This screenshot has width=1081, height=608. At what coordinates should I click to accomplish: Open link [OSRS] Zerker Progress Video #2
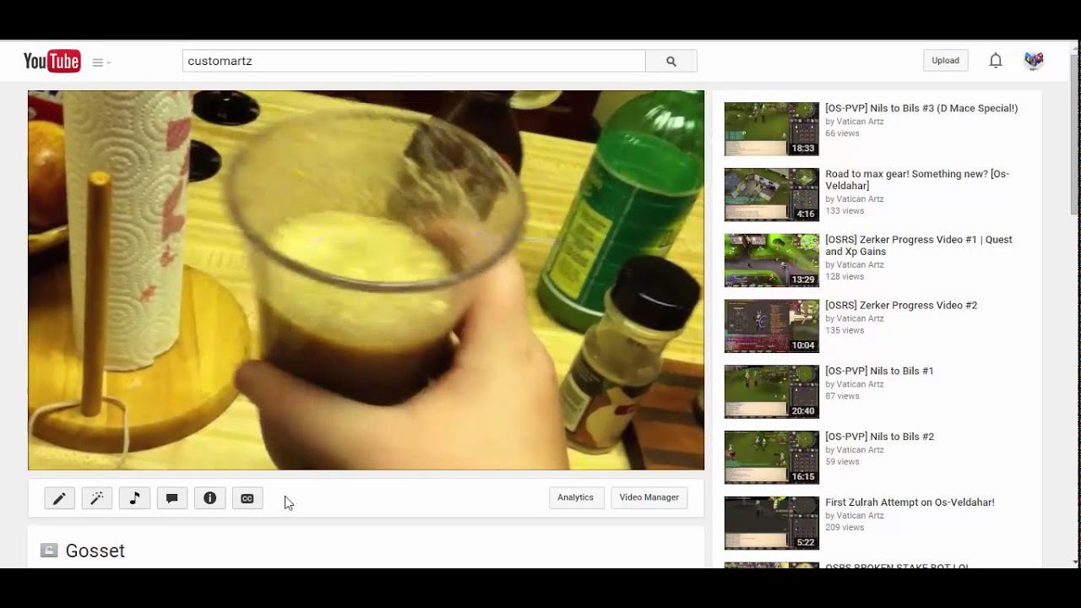pyautogui.click(x=901, y=306)
